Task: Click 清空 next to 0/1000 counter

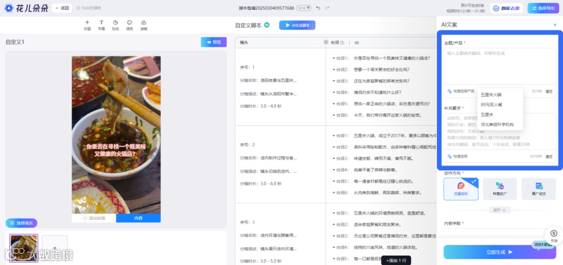Action: [x=548, y=156]
